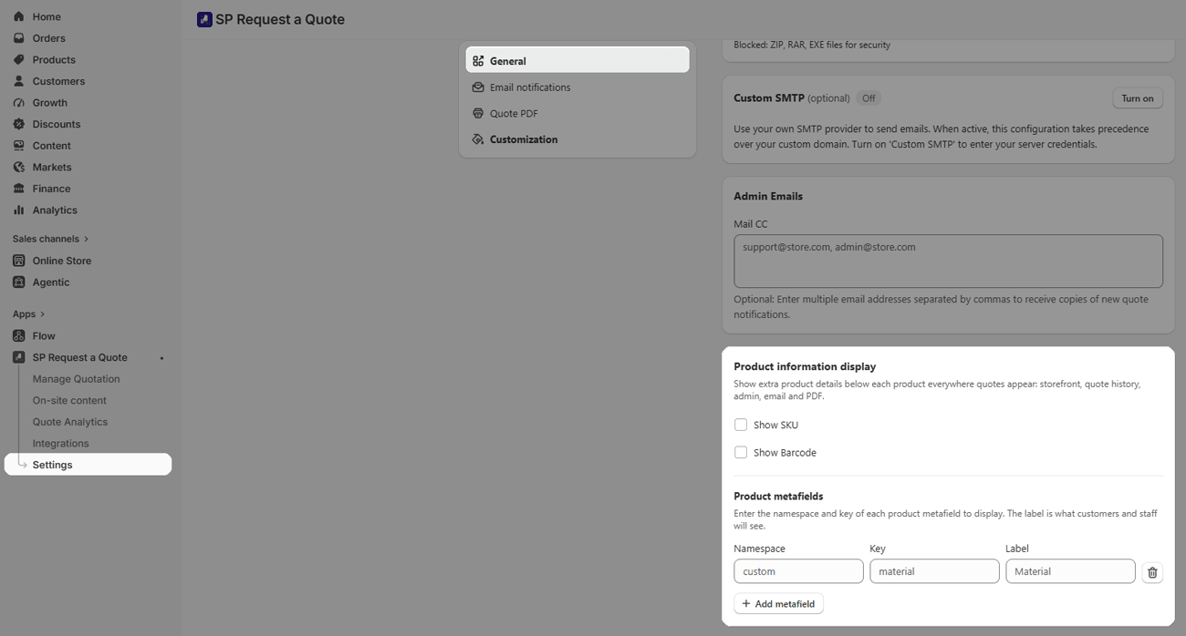Click the Orders inbox icon
The width and height of the screenshot is (1186, 636).
click(18, 38)
